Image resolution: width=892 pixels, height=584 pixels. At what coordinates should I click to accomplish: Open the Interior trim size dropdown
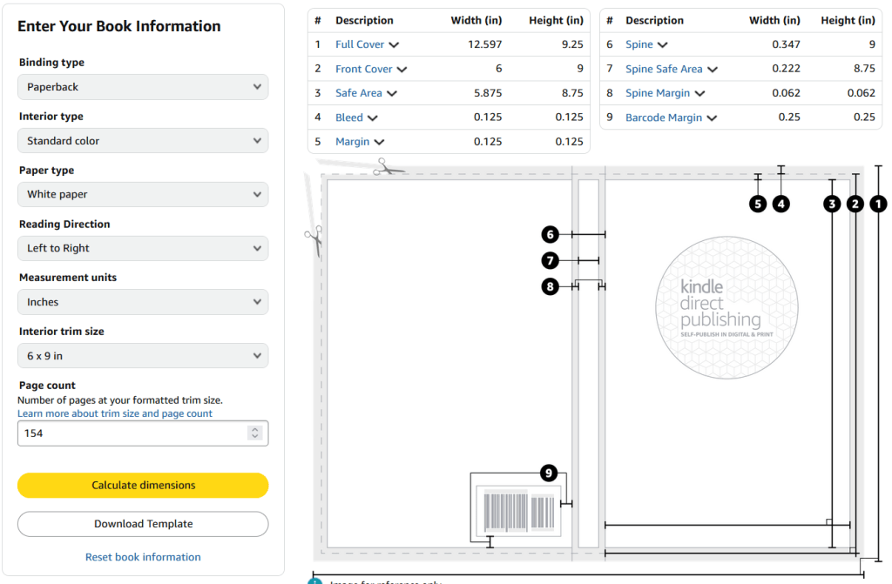click(143, 356)
